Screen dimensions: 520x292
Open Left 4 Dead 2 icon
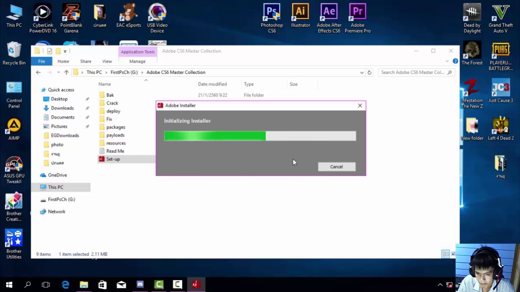click(500, 129)
